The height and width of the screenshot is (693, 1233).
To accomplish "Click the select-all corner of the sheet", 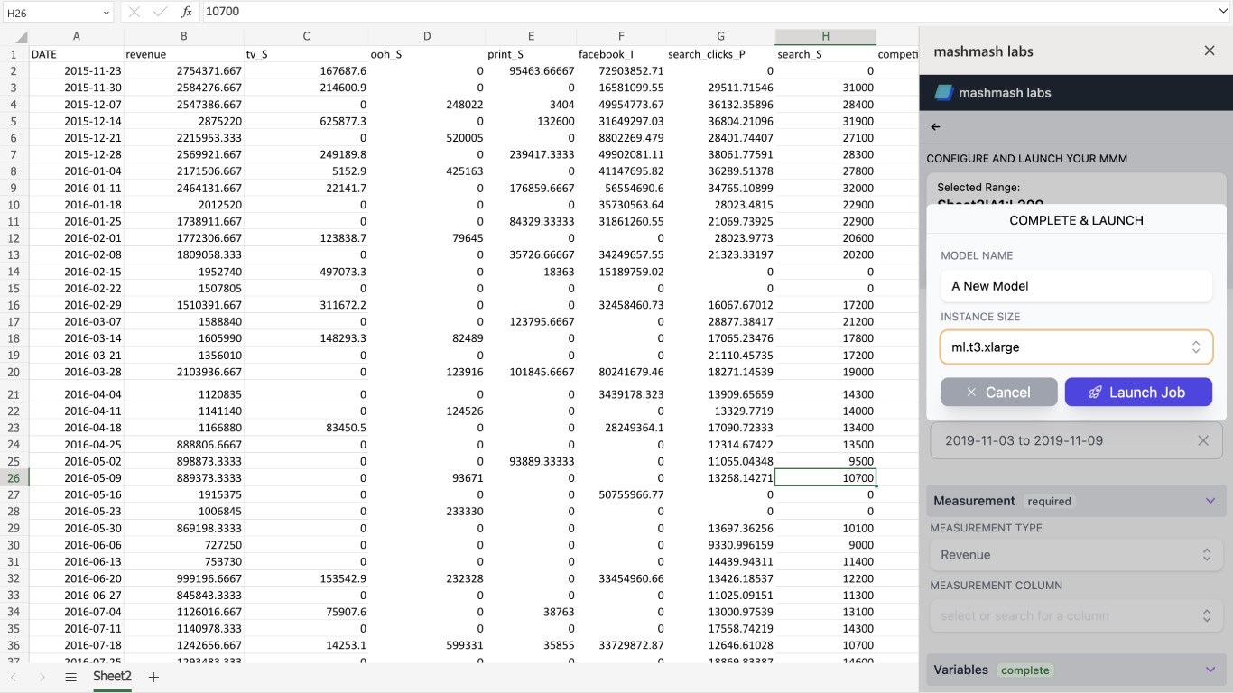I will 14,36.
